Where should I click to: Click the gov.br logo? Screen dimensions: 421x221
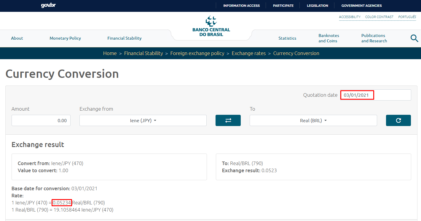tap(48, 6)
